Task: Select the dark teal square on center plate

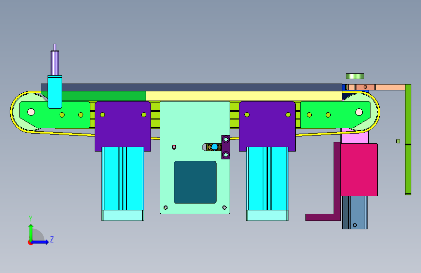Action: (x=195, y=182)
